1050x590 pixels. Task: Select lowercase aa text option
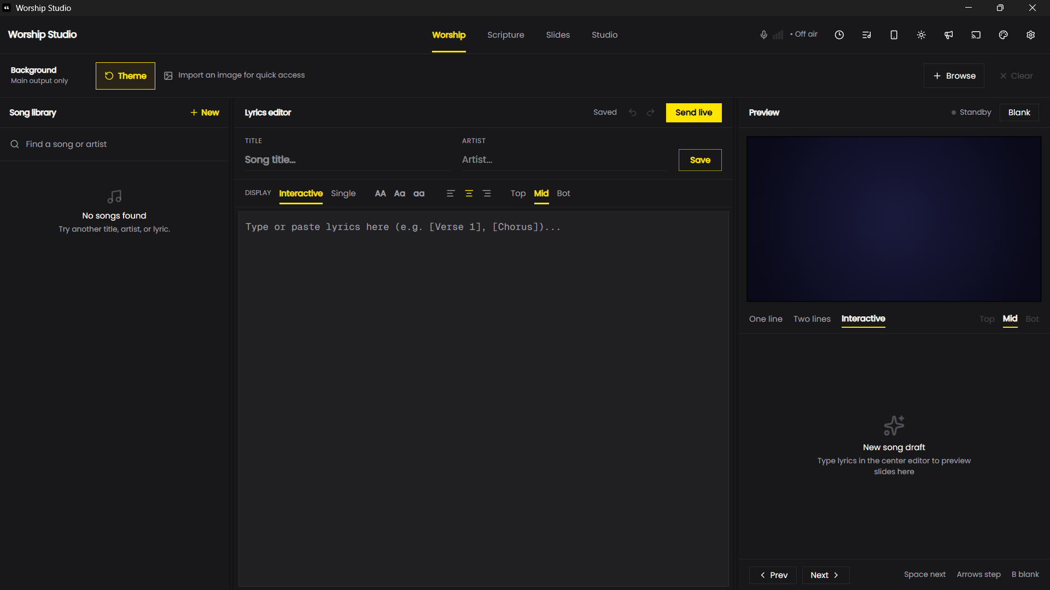click(419, 193)
